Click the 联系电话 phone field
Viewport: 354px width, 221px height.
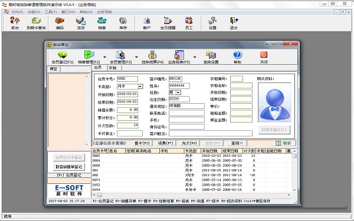(186, 113)
